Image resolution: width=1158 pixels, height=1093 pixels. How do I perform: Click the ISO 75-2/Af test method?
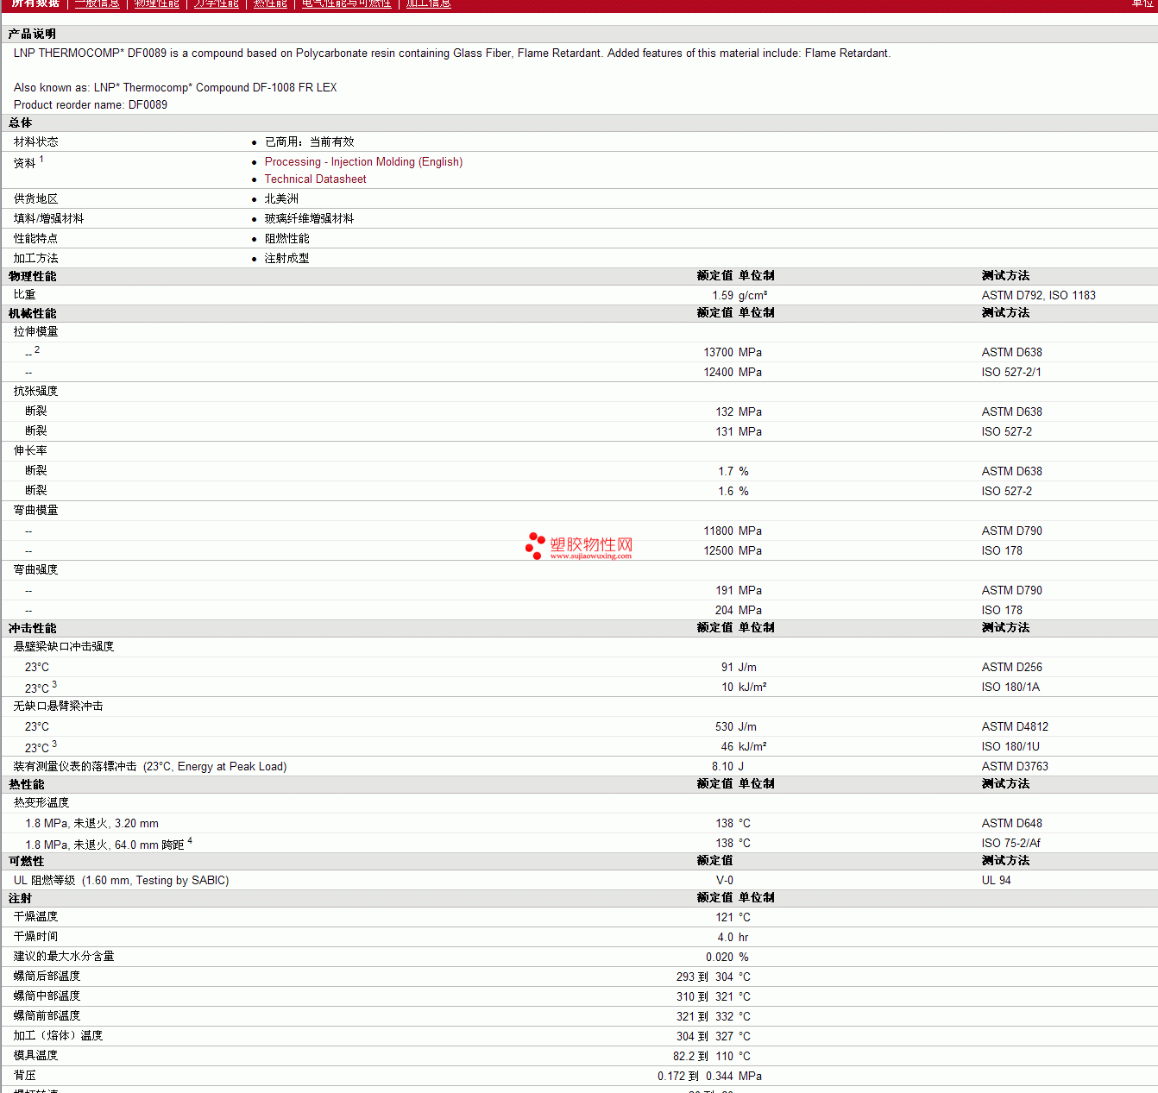pos(1011,843)
